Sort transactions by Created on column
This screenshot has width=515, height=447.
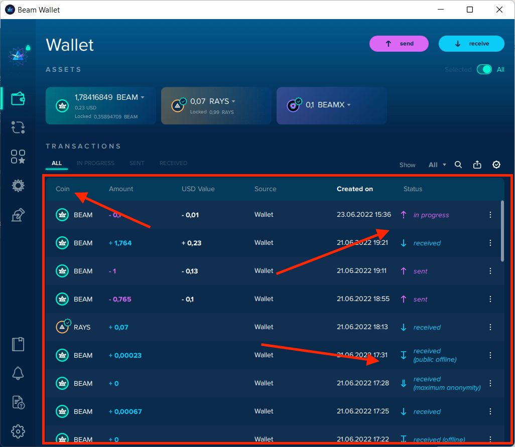354,189
